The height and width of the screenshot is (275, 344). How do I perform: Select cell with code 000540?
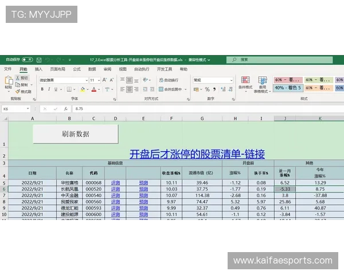click(93, 195)
